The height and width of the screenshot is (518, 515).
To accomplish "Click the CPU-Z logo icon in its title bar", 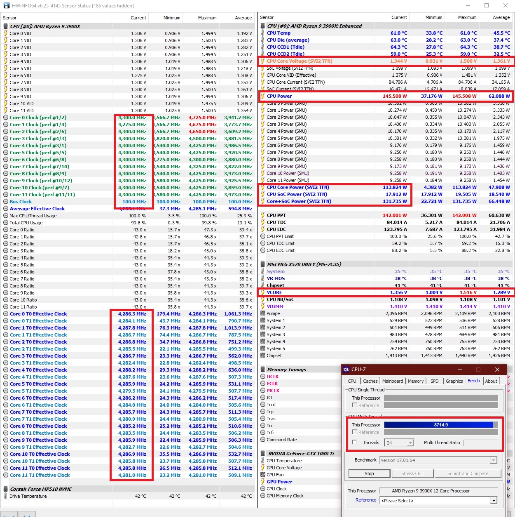I will (346, 369).
